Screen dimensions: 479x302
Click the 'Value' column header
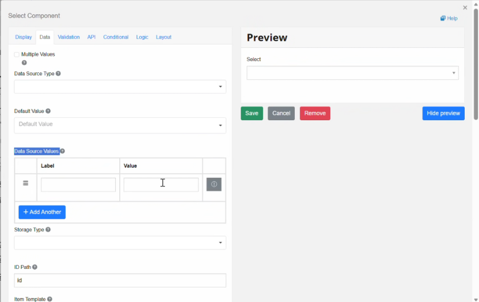point(130,166)
